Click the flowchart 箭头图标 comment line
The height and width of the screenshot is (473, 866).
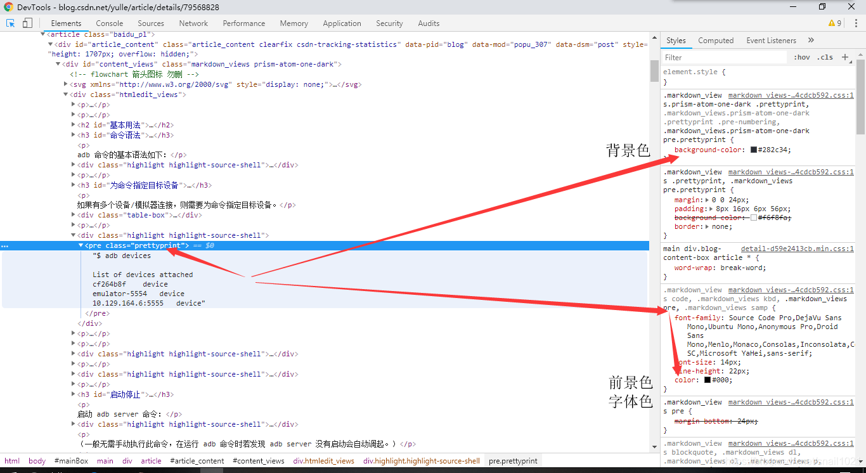134,74
